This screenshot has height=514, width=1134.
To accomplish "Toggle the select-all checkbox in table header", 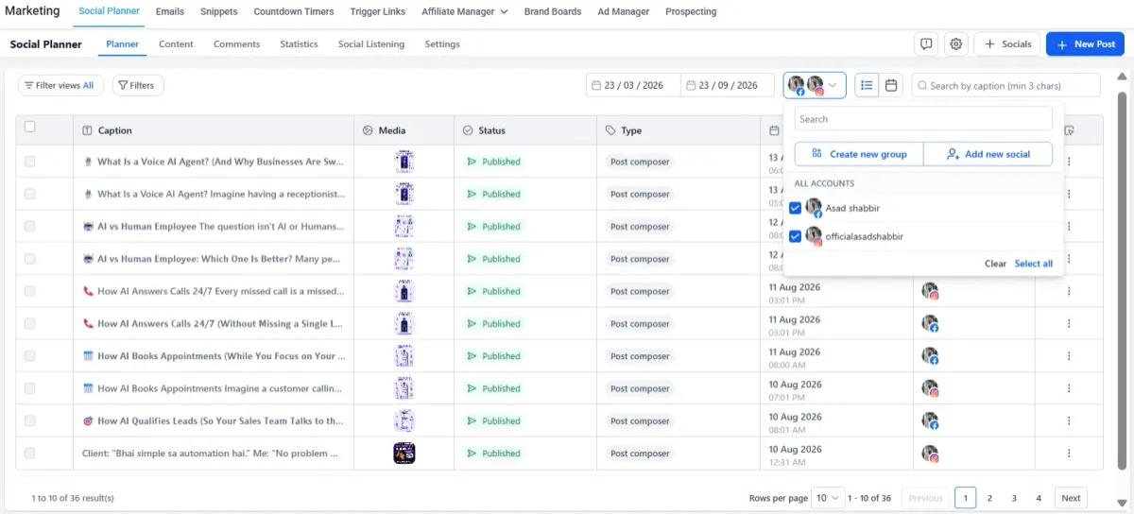I will click(x=29, y=127).
